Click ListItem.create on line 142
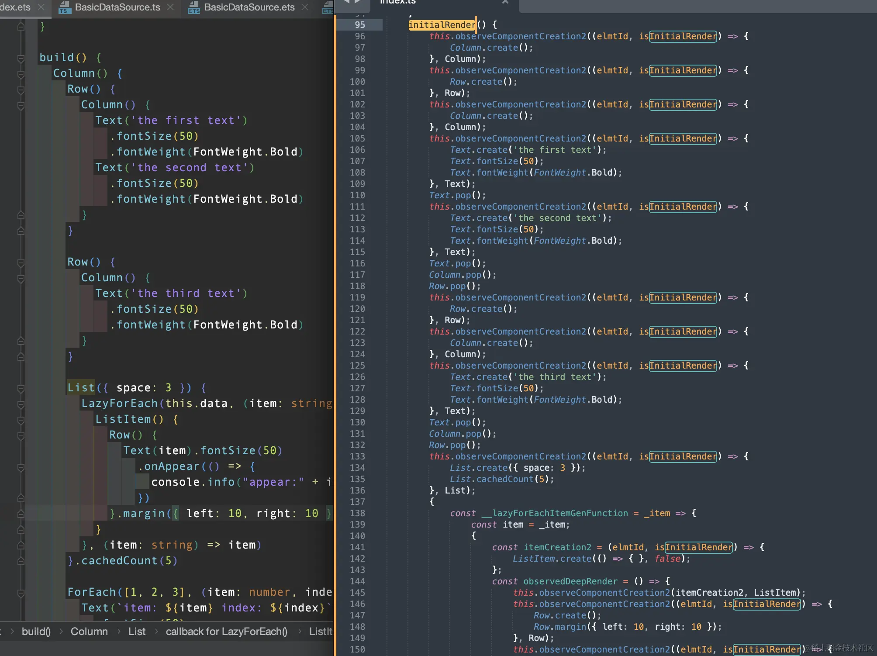Screen dimensions: 877x656 tap(552, 559)
